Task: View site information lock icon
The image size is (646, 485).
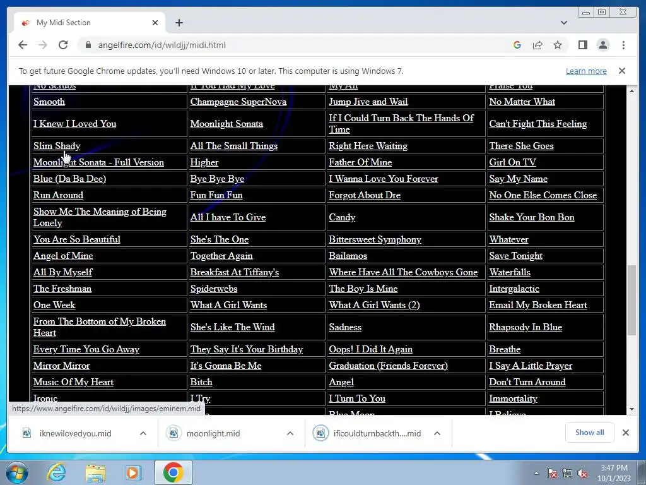Action: [x=88, y=45]
